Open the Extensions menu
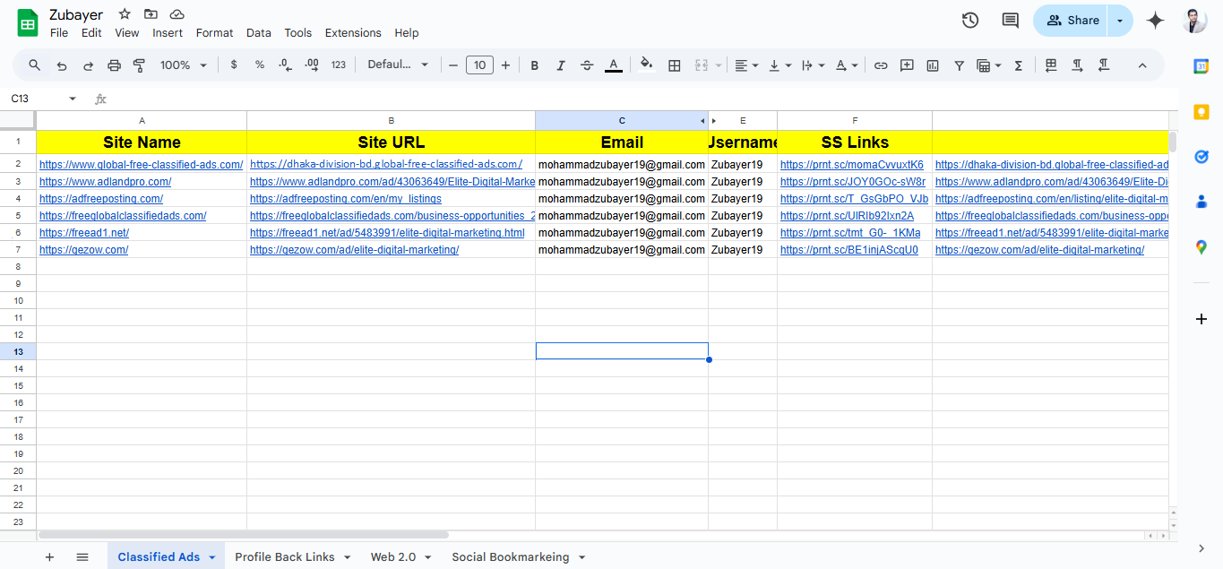 (x=352, y=33)
